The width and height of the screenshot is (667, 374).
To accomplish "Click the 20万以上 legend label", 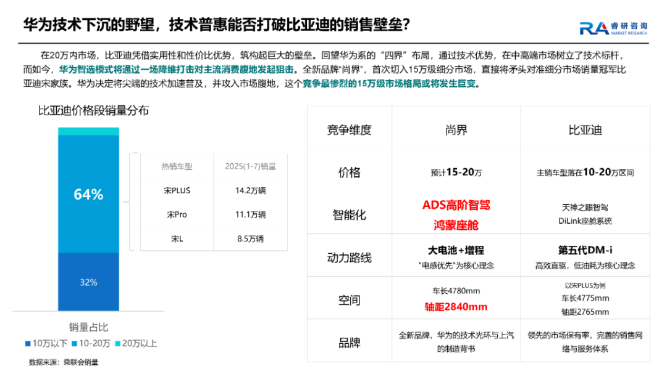I will click(x=140, y=343).
